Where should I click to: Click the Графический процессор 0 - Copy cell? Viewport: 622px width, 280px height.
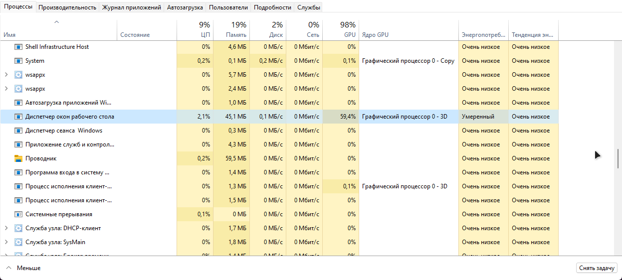click(408, 61)
